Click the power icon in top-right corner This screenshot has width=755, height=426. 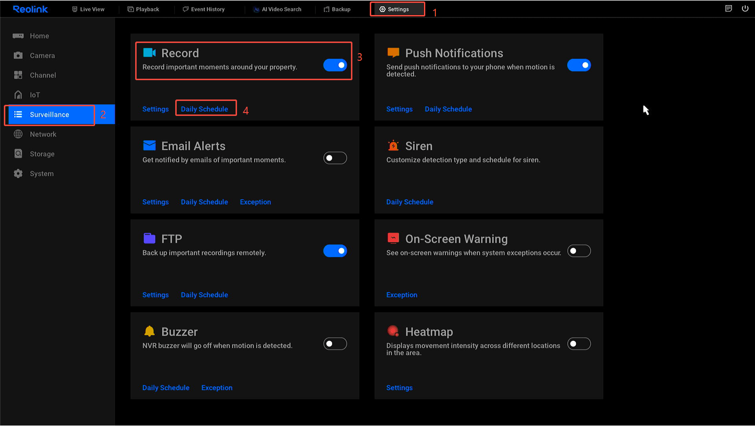(x=745, y=9)
